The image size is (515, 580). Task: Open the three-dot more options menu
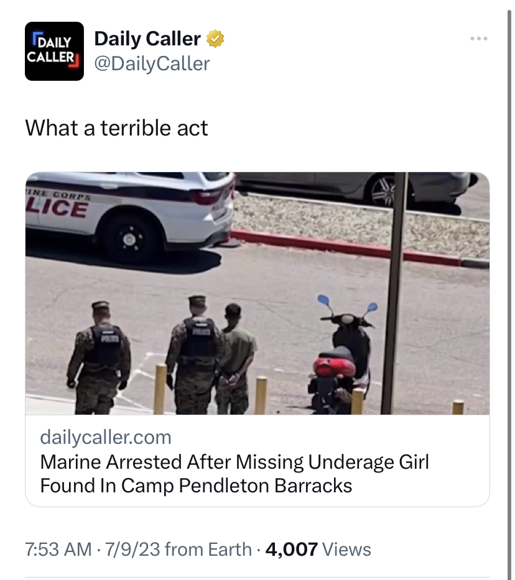[479, 39]
